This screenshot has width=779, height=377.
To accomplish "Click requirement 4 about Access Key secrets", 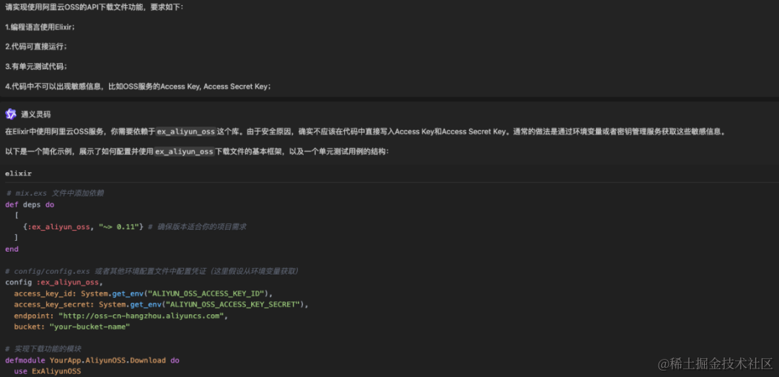I will 138,87.
